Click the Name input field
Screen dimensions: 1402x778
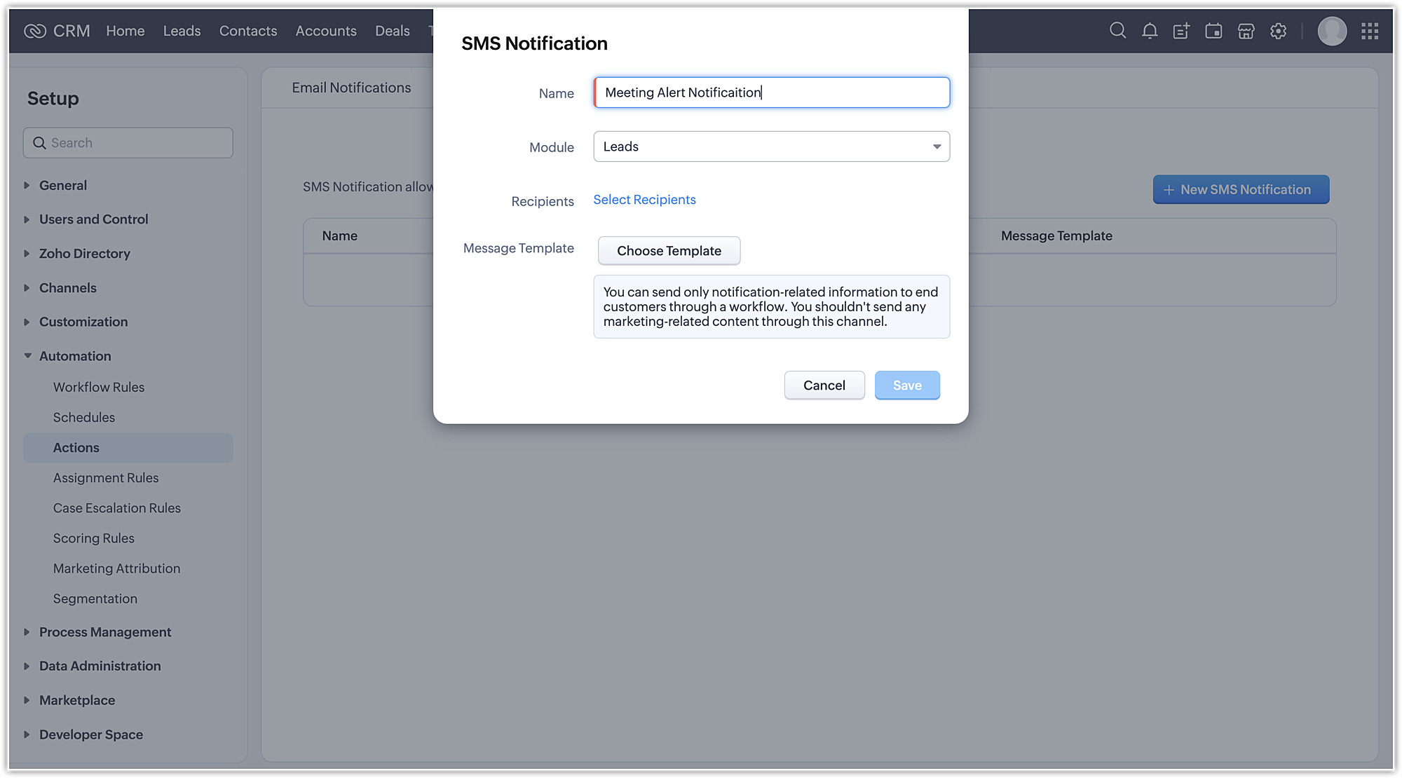[x=771, y=93]
